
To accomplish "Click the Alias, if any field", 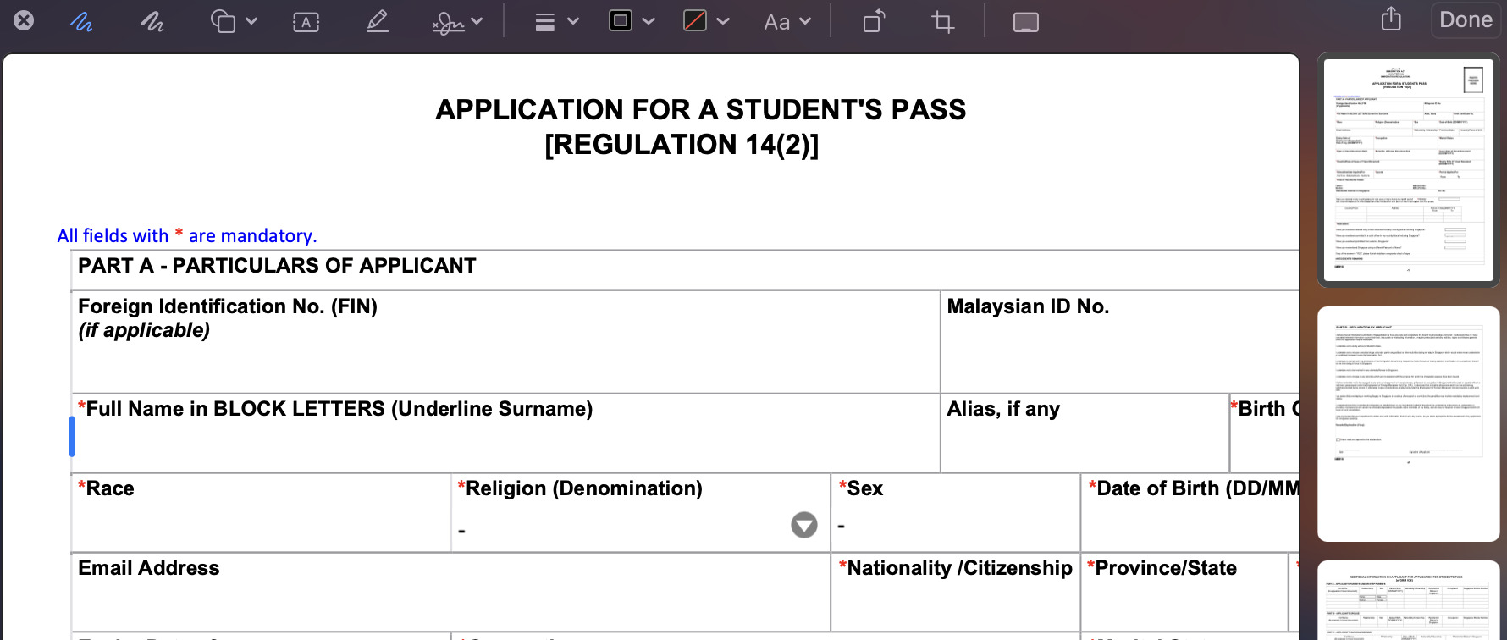I will [1085, 433].
